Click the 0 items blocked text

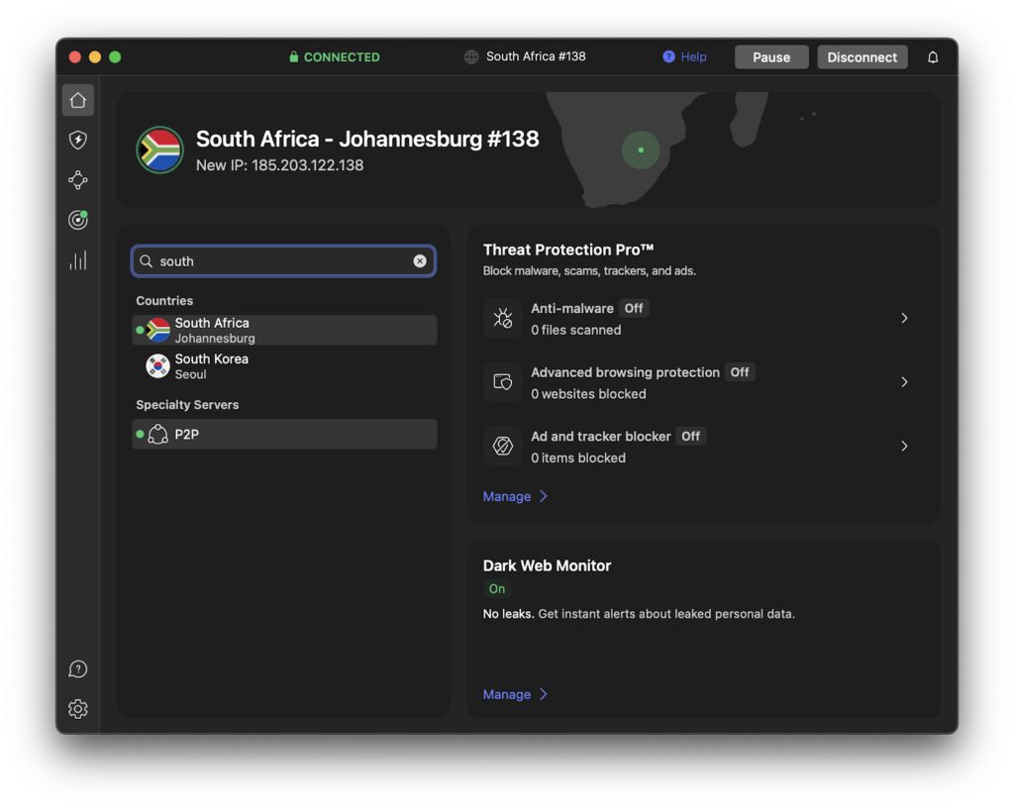click(578, 458)
